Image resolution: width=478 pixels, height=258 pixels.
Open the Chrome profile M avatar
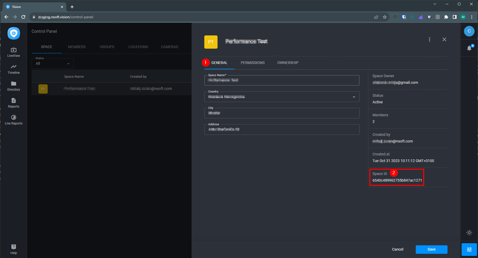tap(463, 17)
